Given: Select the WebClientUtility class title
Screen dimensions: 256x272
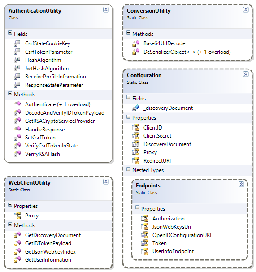Looking at the screenshot, I should (30, 183).
